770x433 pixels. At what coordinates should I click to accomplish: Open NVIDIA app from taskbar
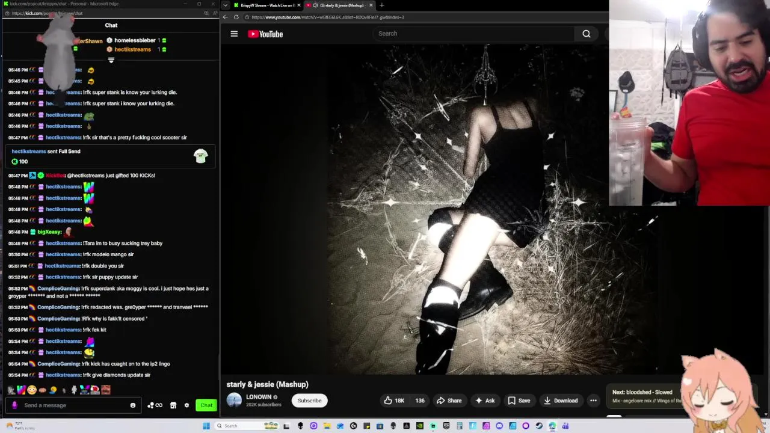(x=419, y=426)
